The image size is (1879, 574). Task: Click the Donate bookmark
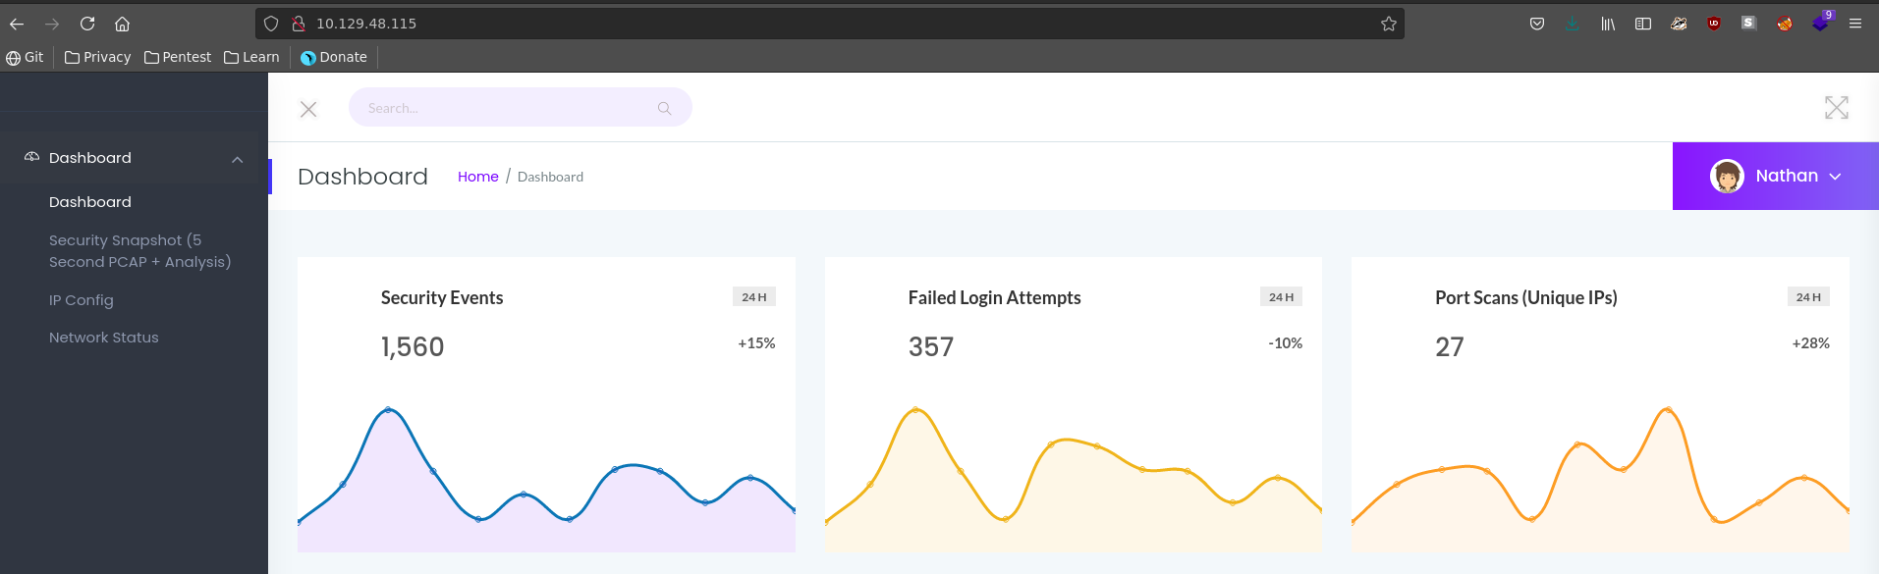point(334,57)
